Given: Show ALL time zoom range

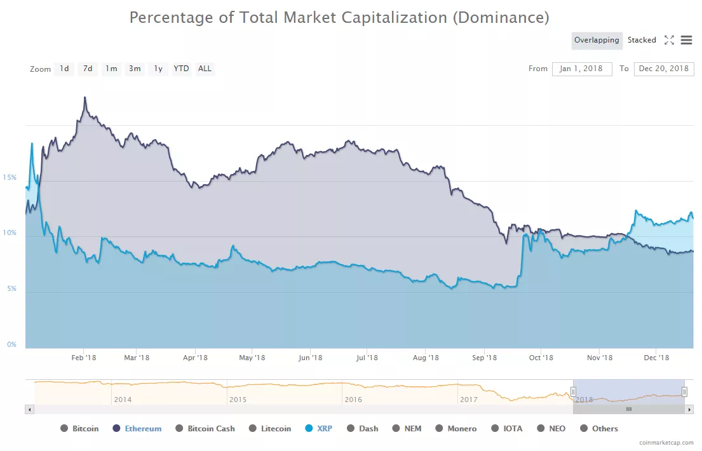Looking at the screenshot, I should [x=205, y=69].
